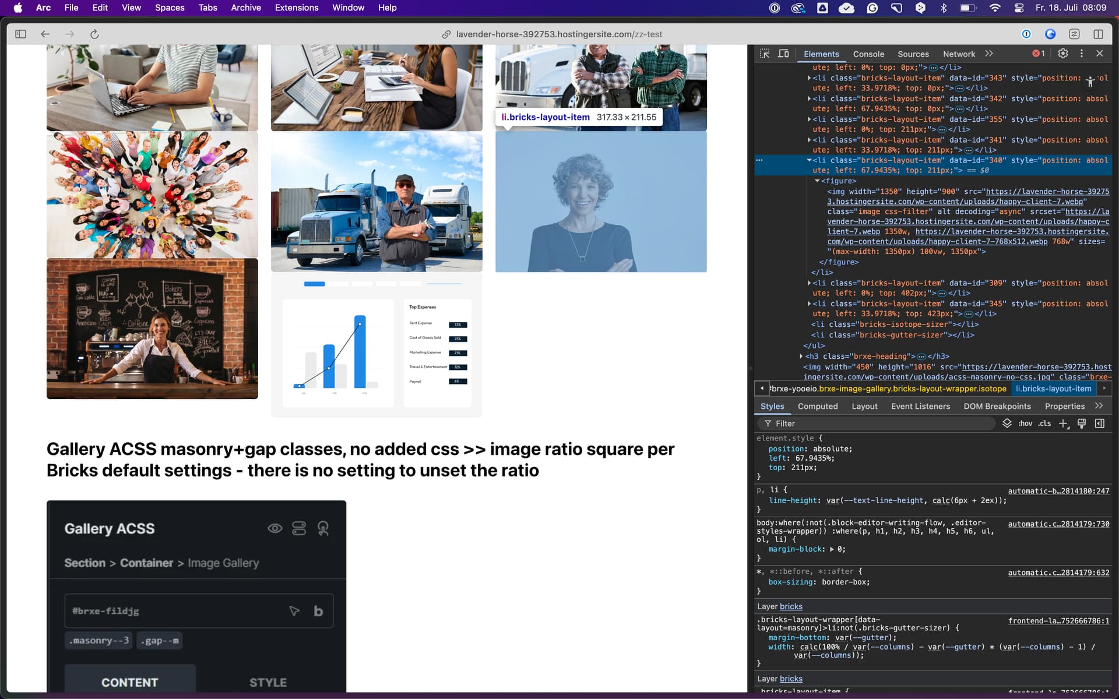
Task: Click the red error count badge
Action: [x=1039, y=54]
